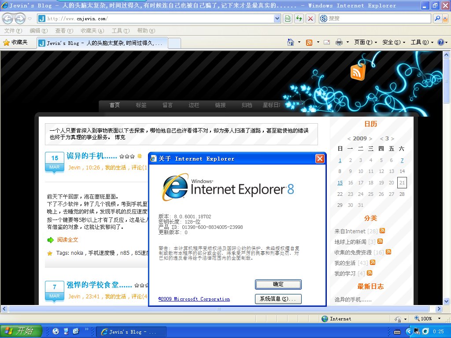The width and height of the screenshot is (451, 338).
Task: Open the 文件(F) menu
Action: point(13,31)
